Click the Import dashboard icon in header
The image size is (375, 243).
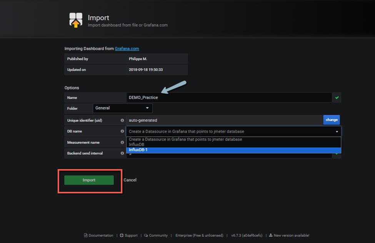click(x=76, y=20)
